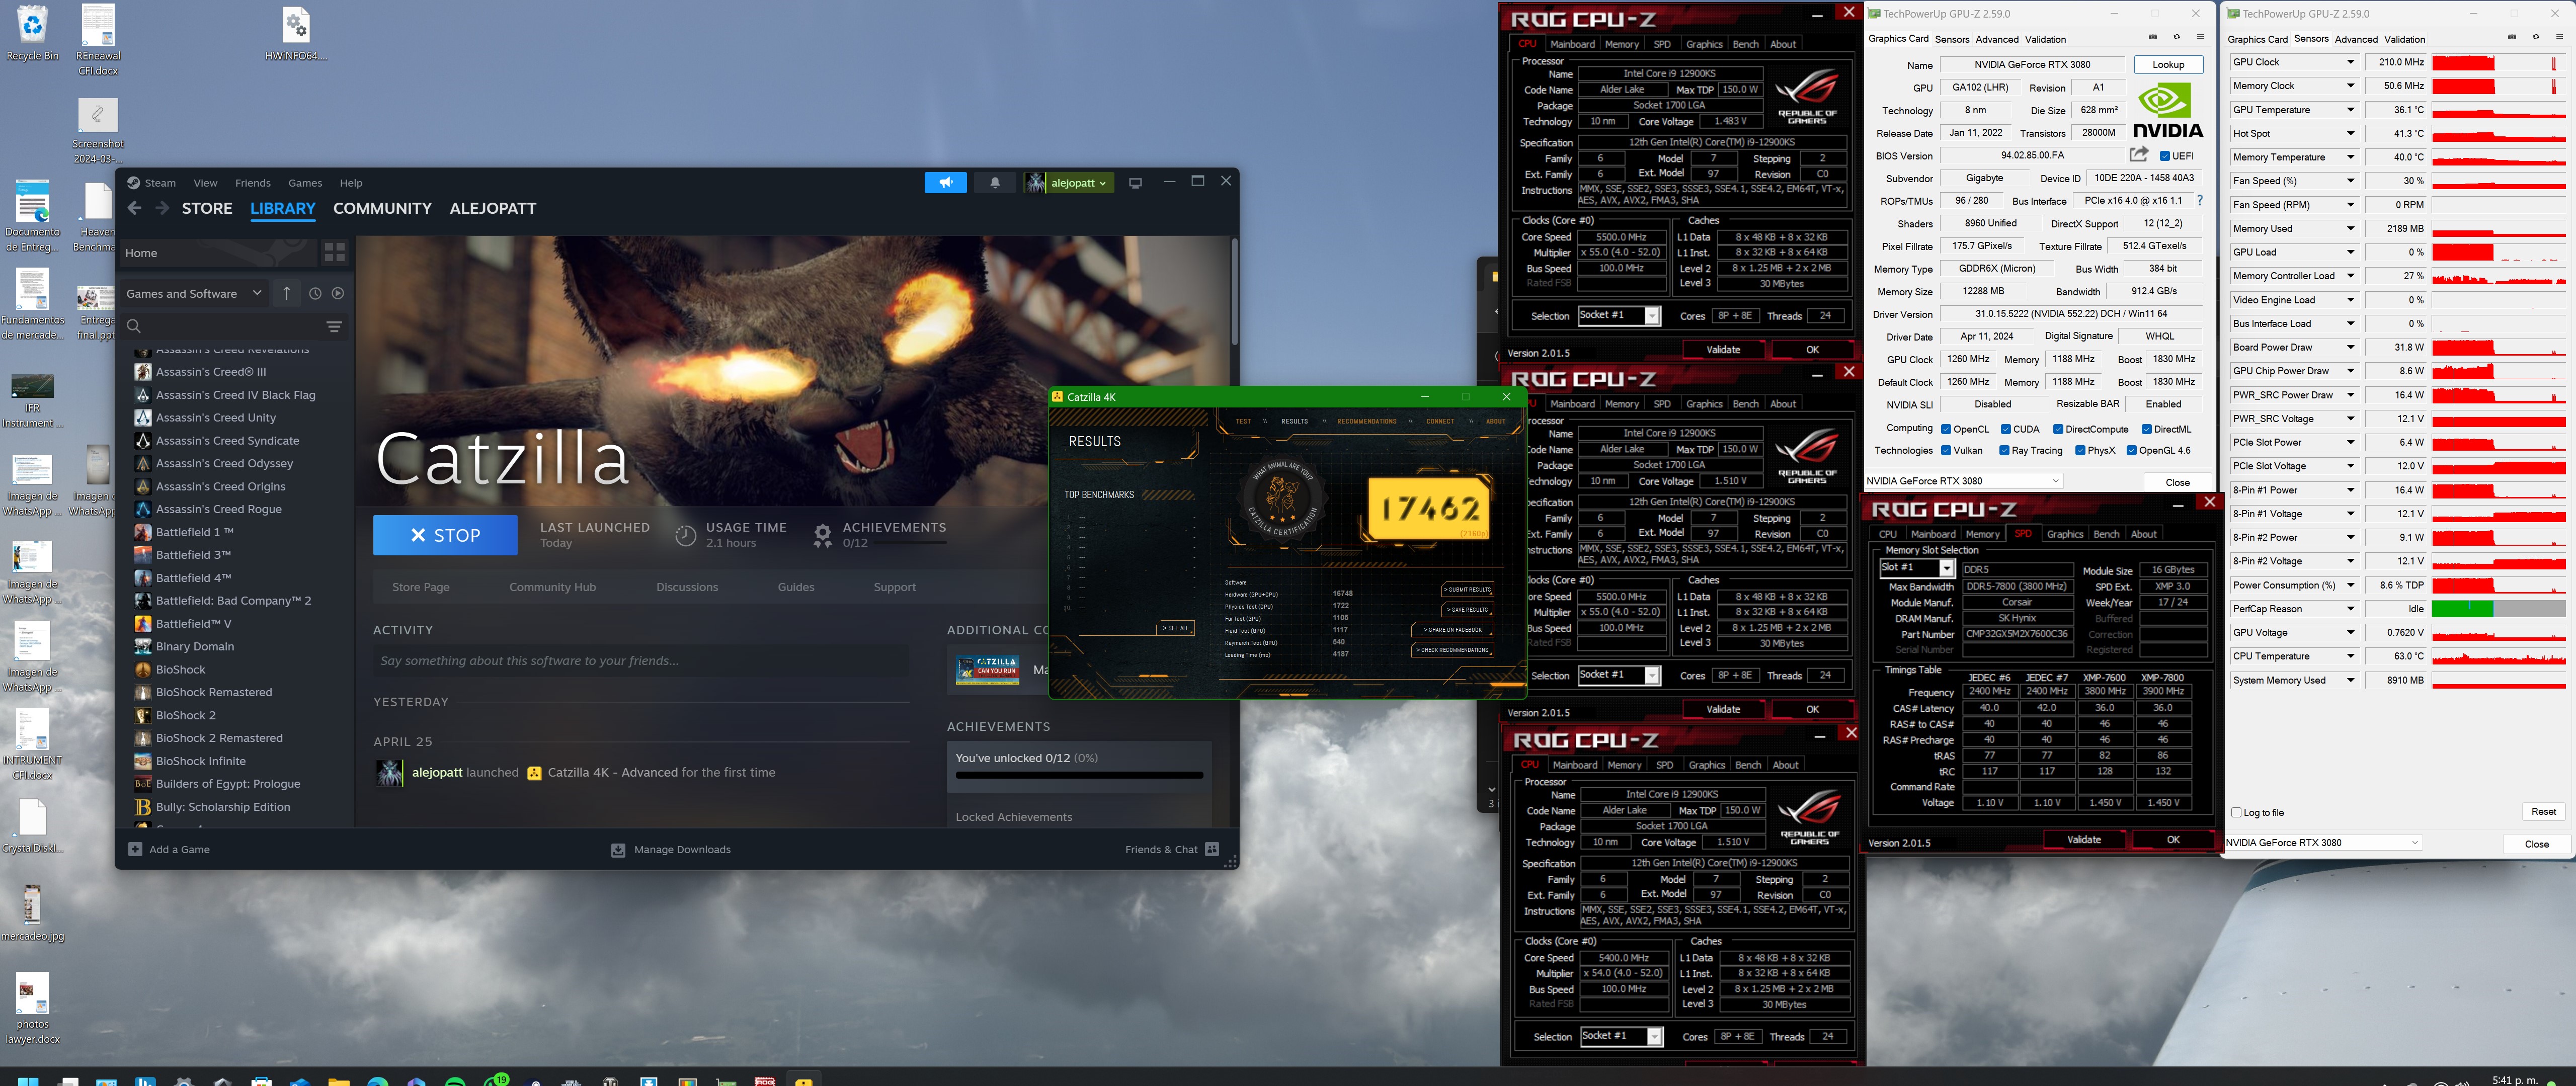Screen dimensions: 2576x1086
Task: Click SUBMIT RESULTS in Catzilla 4K
Action: pyautogui.click(x=1467, y=589)
